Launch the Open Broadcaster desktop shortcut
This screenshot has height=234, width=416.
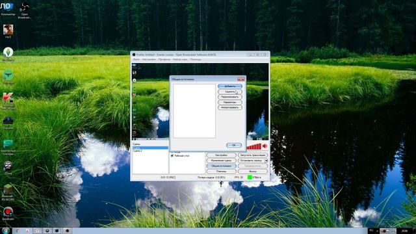coord(25,10)
